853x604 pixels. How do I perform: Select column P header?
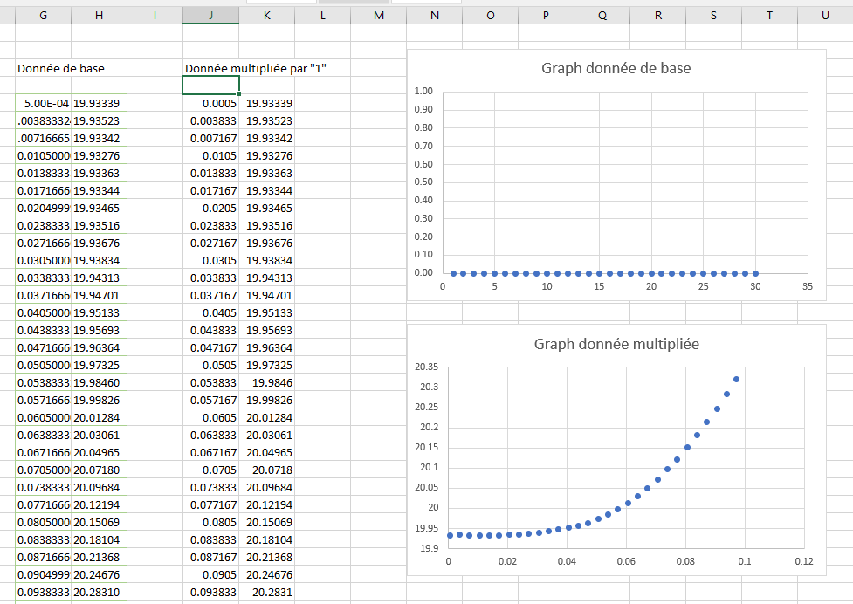[547, 15]
